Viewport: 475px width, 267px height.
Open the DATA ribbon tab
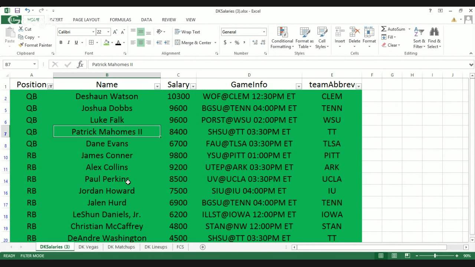(146, 20)
